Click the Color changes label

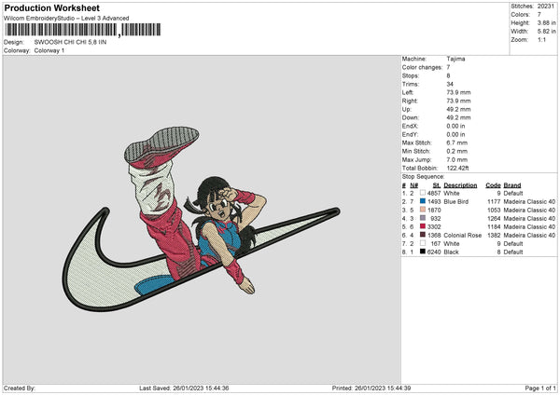coord(422,67)
